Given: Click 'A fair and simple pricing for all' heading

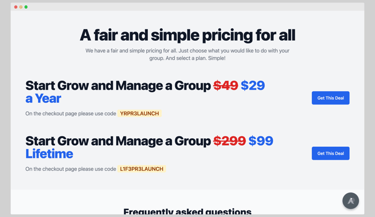Looking at the screenshot, I should pyautogui.click(x=187, y=35).
